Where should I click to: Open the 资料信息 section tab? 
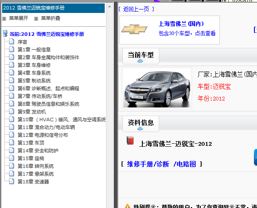[x=141, y=124]
